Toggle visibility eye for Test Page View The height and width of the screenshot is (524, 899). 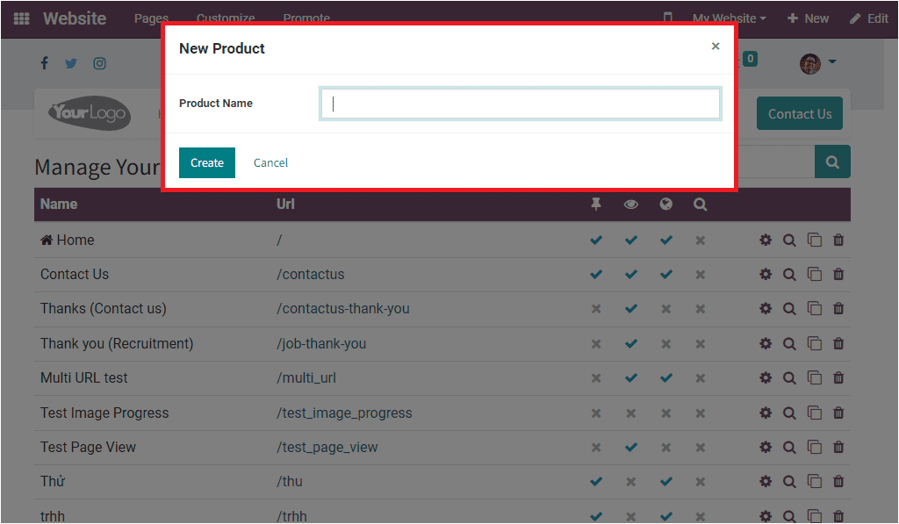[x=631, y=447]
